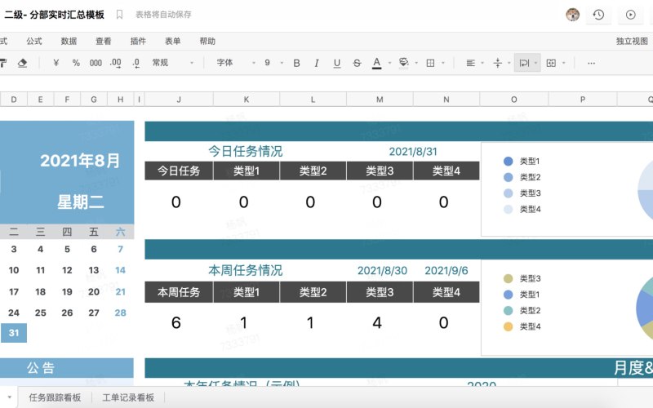The image size is (653, 408).
Task: Decrease decimal places .0 button
Action: tap(135, 63)
